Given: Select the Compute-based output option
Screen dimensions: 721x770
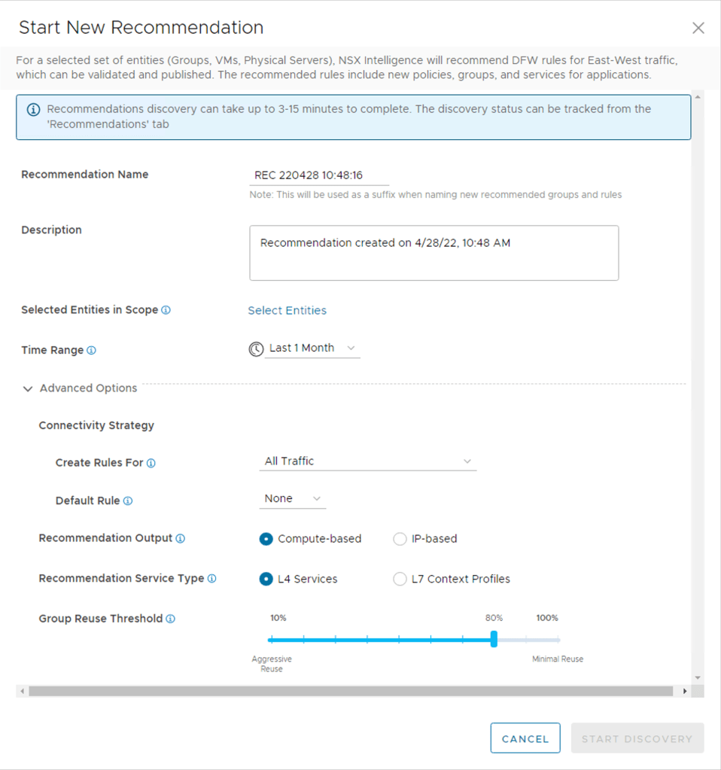Looking at the screenshot, I should pos(266,539).
